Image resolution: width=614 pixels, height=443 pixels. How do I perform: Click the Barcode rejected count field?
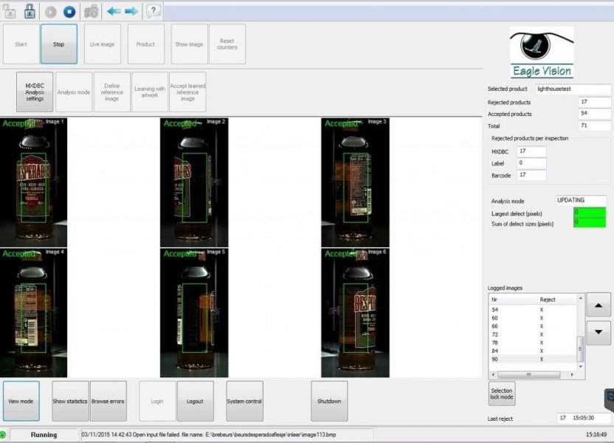tap(531, 175)
